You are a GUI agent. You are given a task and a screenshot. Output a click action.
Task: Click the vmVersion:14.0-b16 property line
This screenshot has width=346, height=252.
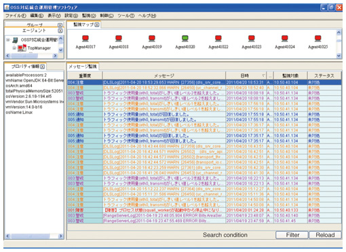pyautogui.click(x=24, y=107)
